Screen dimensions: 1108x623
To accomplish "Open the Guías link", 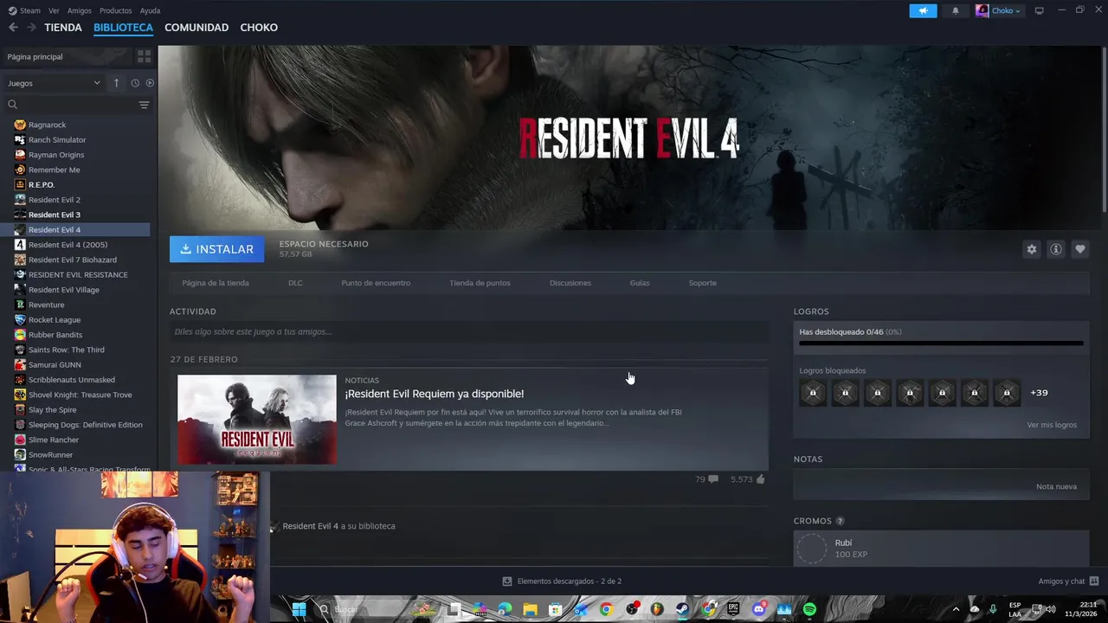I will point(640,283).
